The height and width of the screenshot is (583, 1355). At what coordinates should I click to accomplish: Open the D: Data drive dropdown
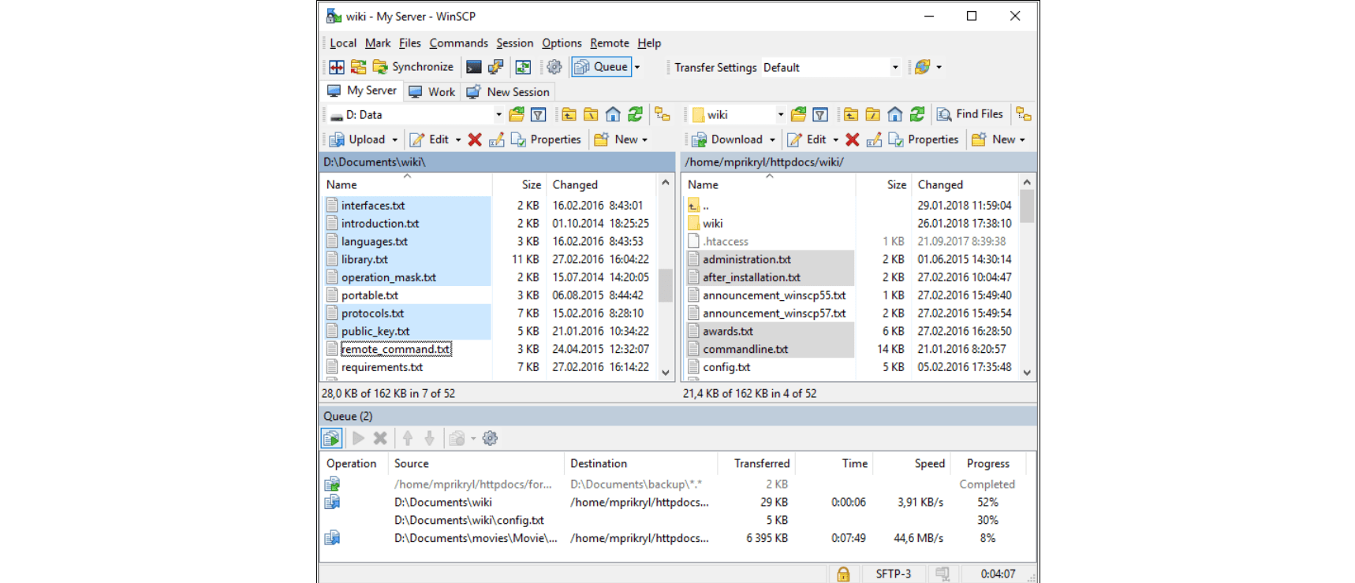click(498, 115)
